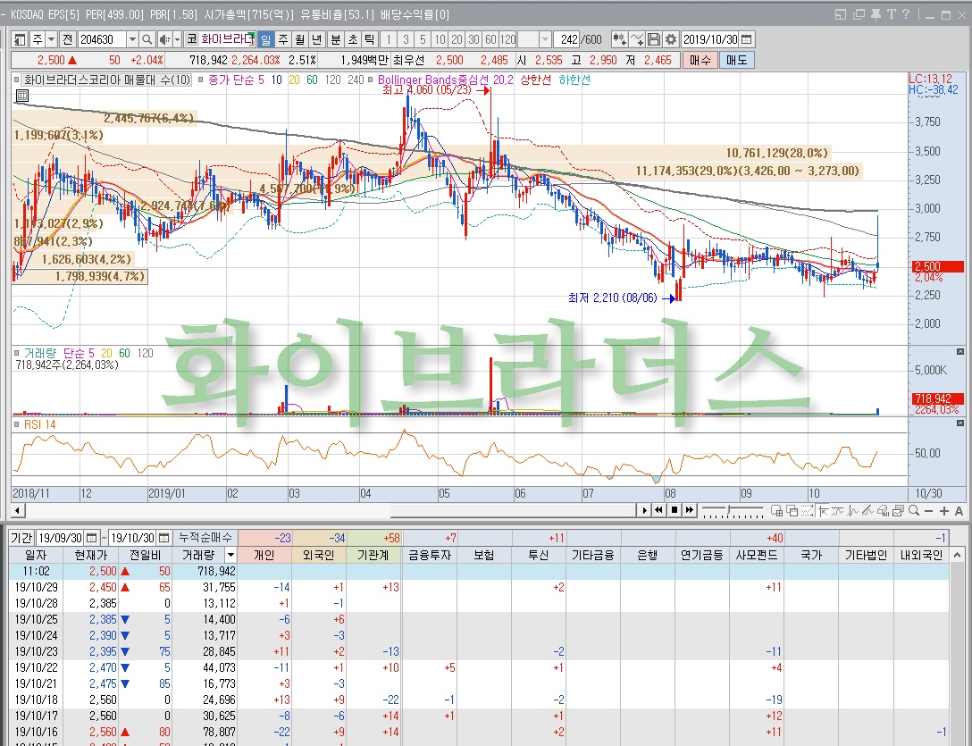Image resolution: width=972 pixels, height=746 pixels.
Task: Toggle the 매물대 indicator checkbox on chart legend
Action: (x=17, y=80)
